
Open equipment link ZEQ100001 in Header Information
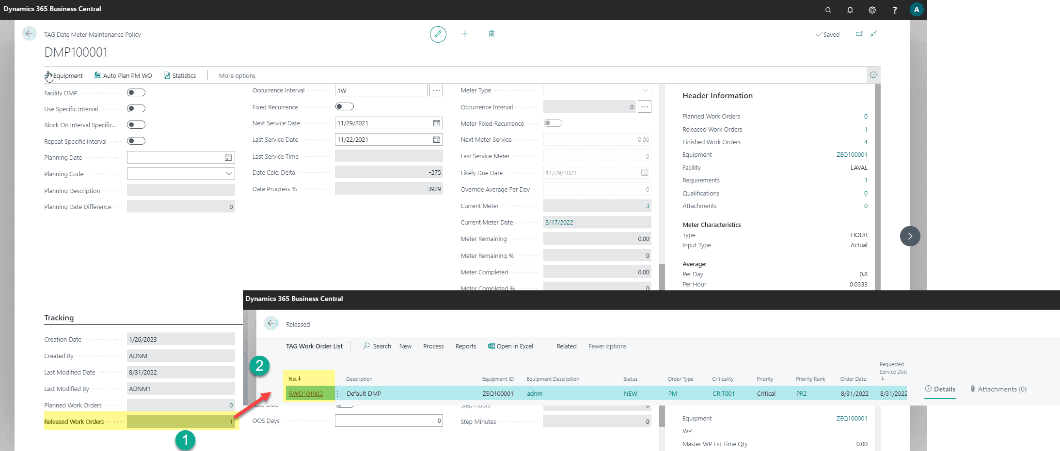tap(852, 155)
